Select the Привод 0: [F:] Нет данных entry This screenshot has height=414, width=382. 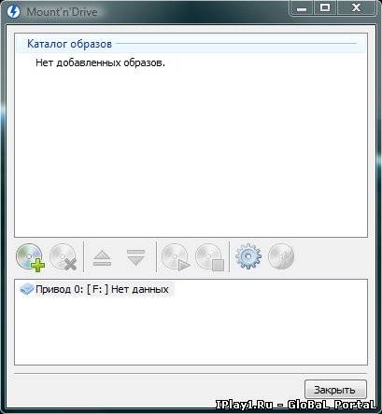[95, 289]
